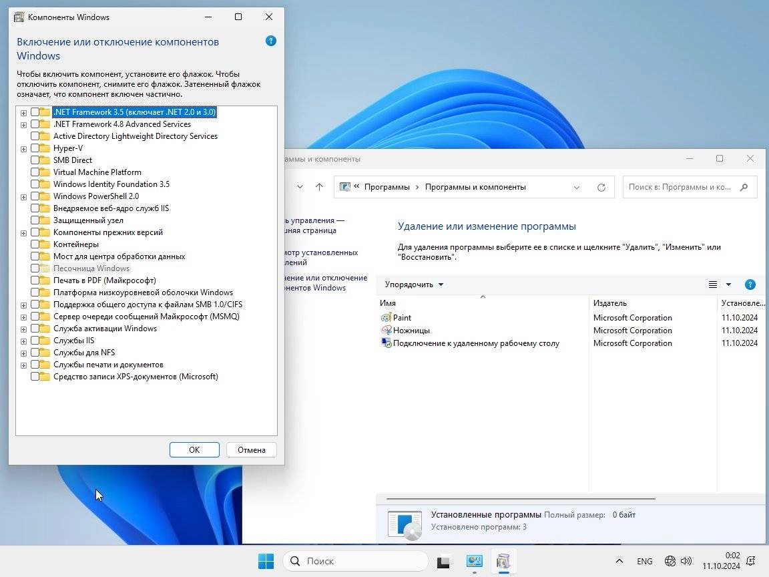Expand Компоненты прежних версий node
Viewport: 769px width, 577px height.
23,233
